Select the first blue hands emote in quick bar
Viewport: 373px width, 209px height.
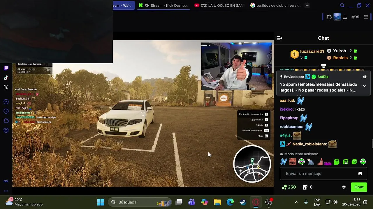(284, 162)
